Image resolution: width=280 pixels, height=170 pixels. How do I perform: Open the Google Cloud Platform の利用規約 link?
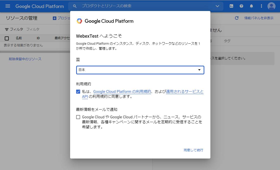(122, 92)
